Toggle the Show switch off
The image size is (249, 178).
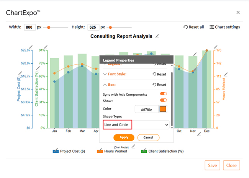pyautogui.click(x=163, y=100)
